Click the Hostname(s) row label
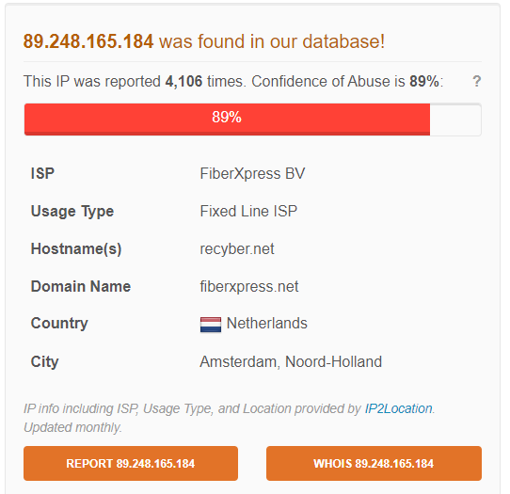The width and height of the screenshot is (510, 494). pos(76,249)
